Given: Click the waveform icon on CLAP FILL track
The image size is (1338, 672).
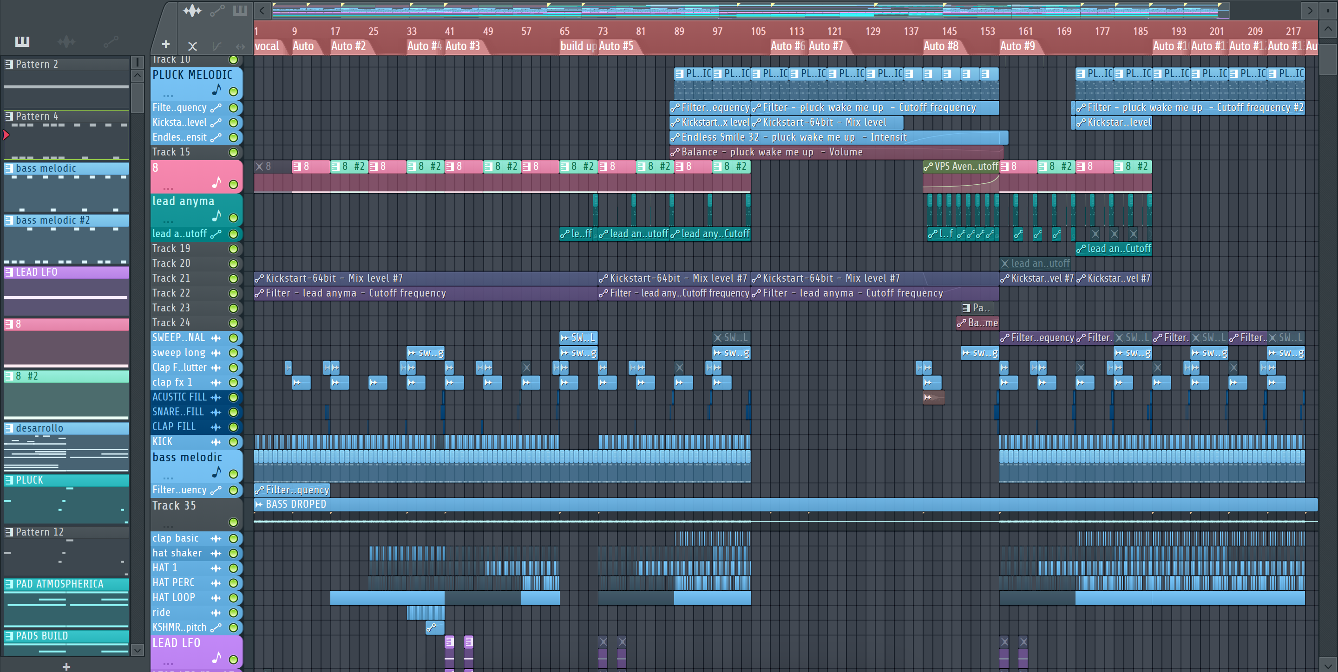Looking at the screenshot, I should (216, 427).
